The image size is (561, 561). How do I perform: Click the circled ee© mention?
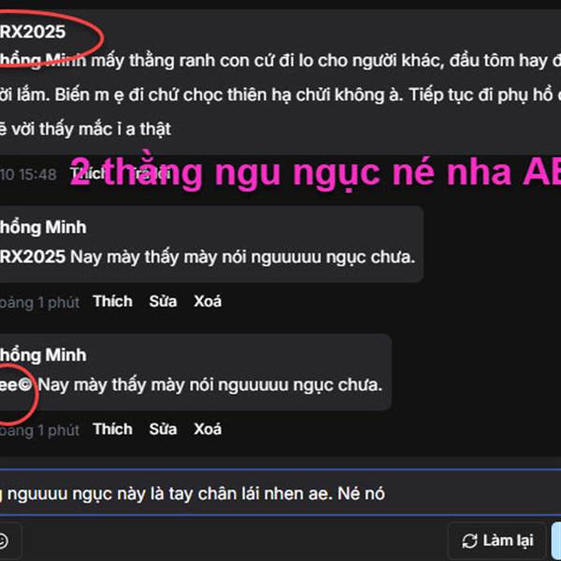pyautogui.click(x=16, y=385)
